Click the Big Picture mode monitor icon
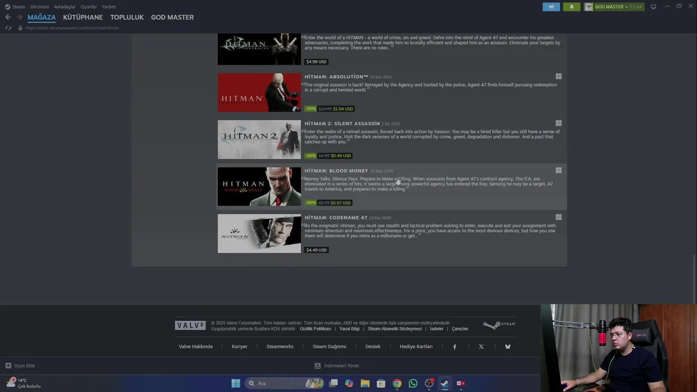 tap(653, 7)
